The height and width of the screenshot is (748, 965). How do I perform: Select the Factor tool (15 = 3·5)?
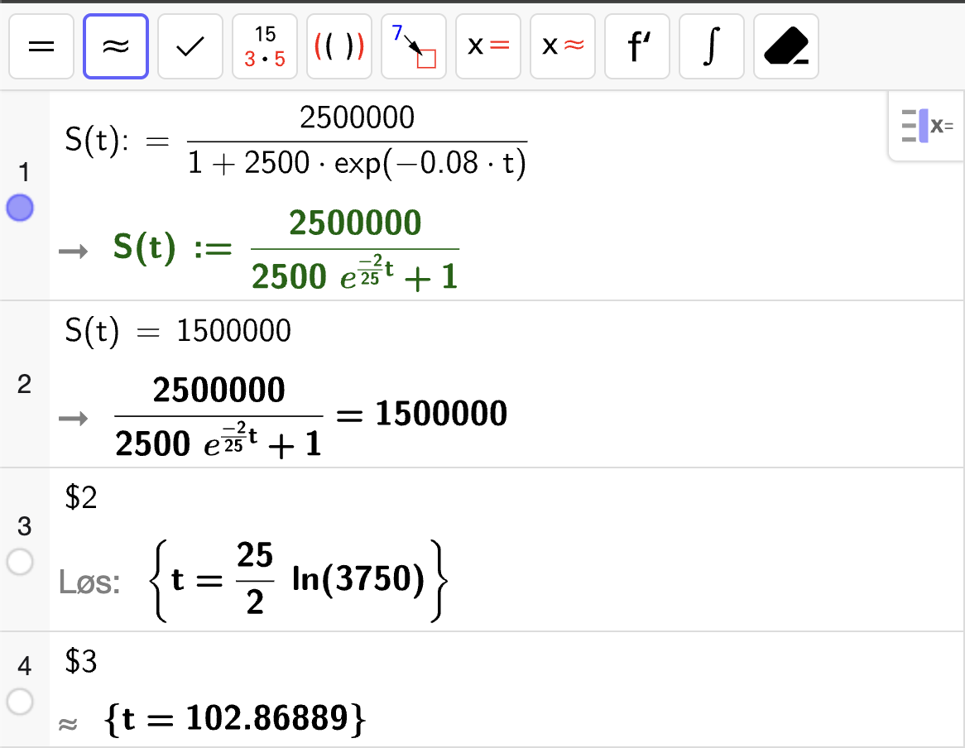coord(265,46)
